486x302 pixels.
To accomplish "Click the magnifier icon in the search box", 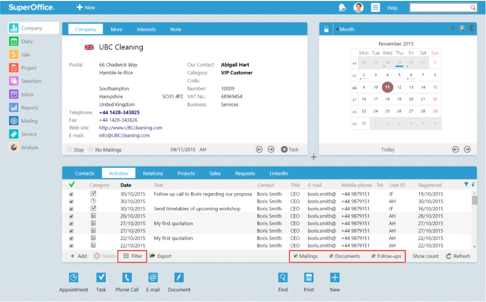I will (x=473, y=8).
